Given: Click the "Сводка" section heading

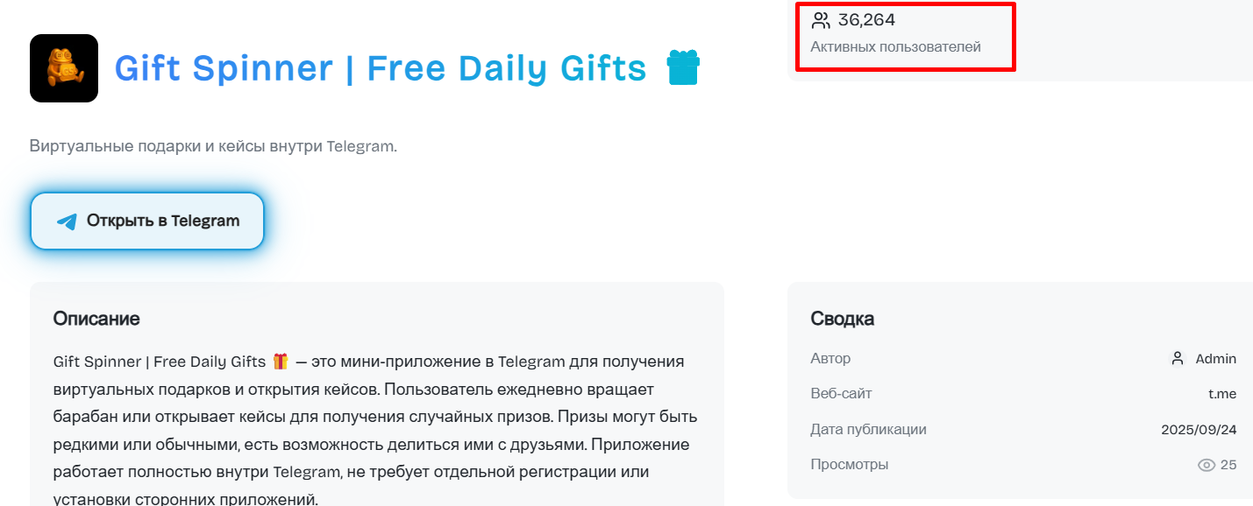Looking at the screenshot, I should [x=842, y=319].
